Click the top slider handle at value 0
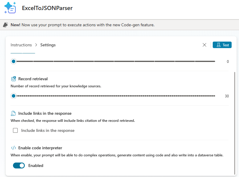The width and height of the screenshot is (239, 177). pyautogui.click(x=14, y=61)
